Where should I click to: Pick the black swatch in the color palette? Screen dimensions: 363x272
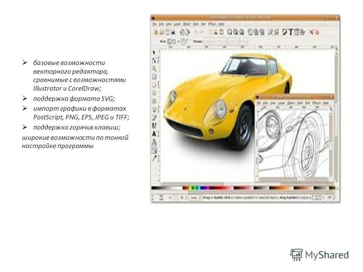(154, 188)
